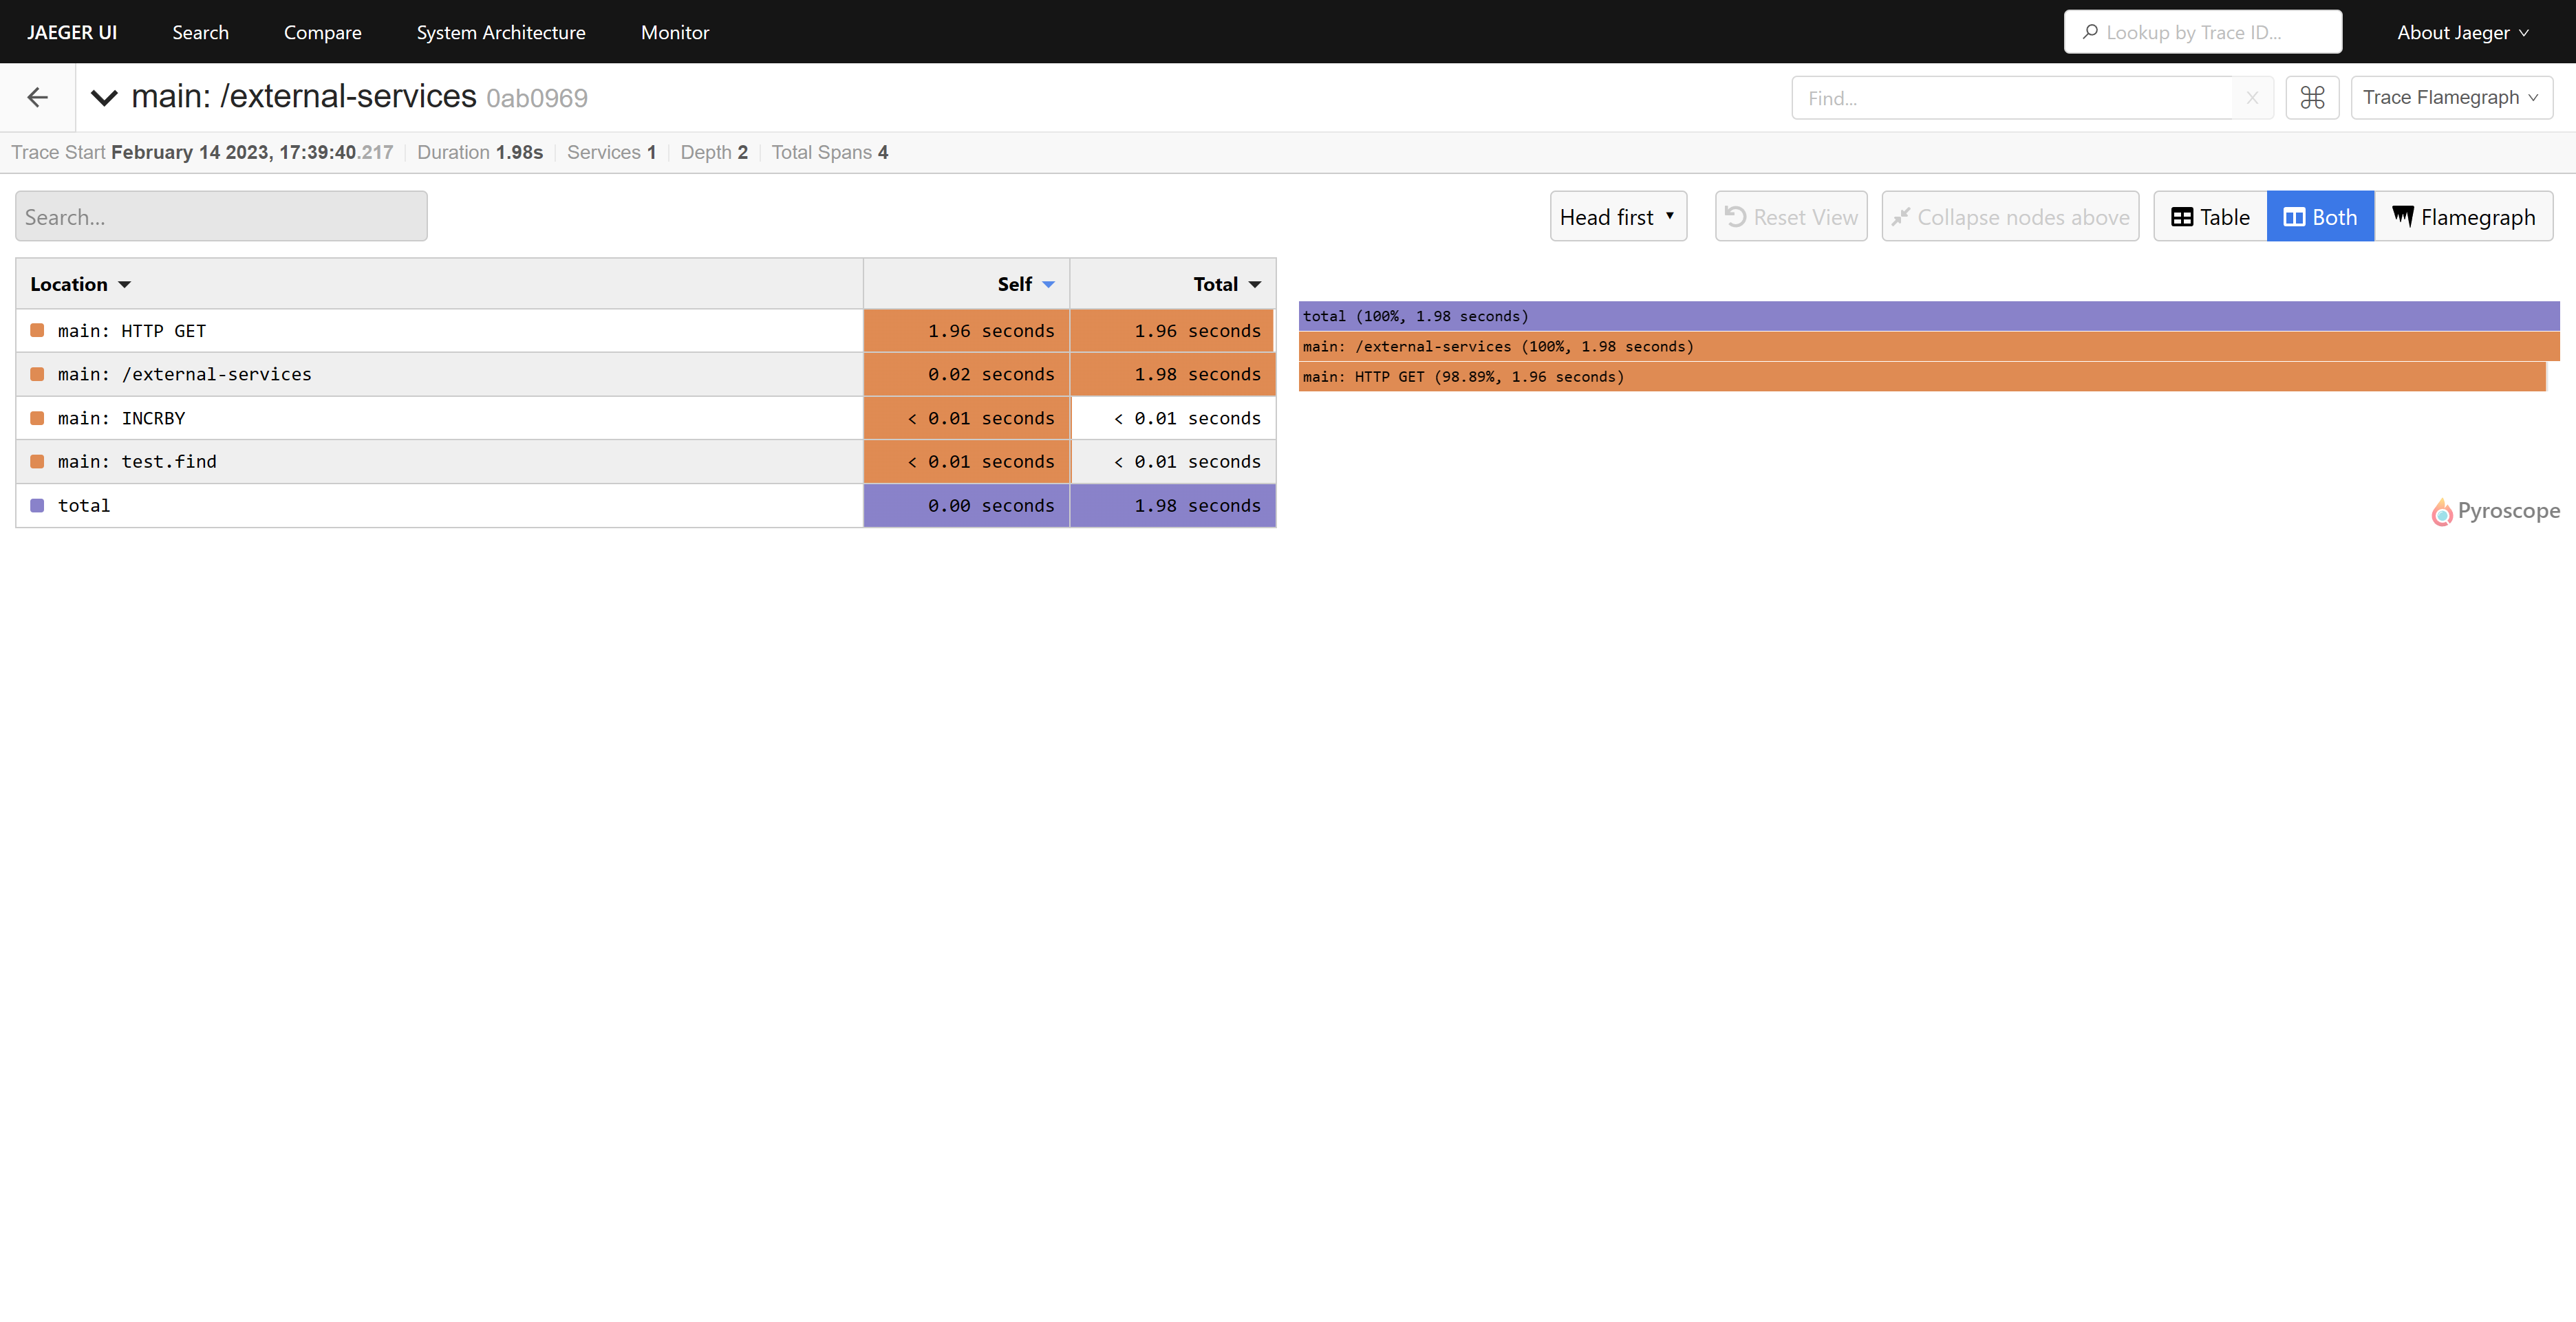
Task: Click purple swatch beside total row
Action: pyautogui.click(x=37, y=505)
